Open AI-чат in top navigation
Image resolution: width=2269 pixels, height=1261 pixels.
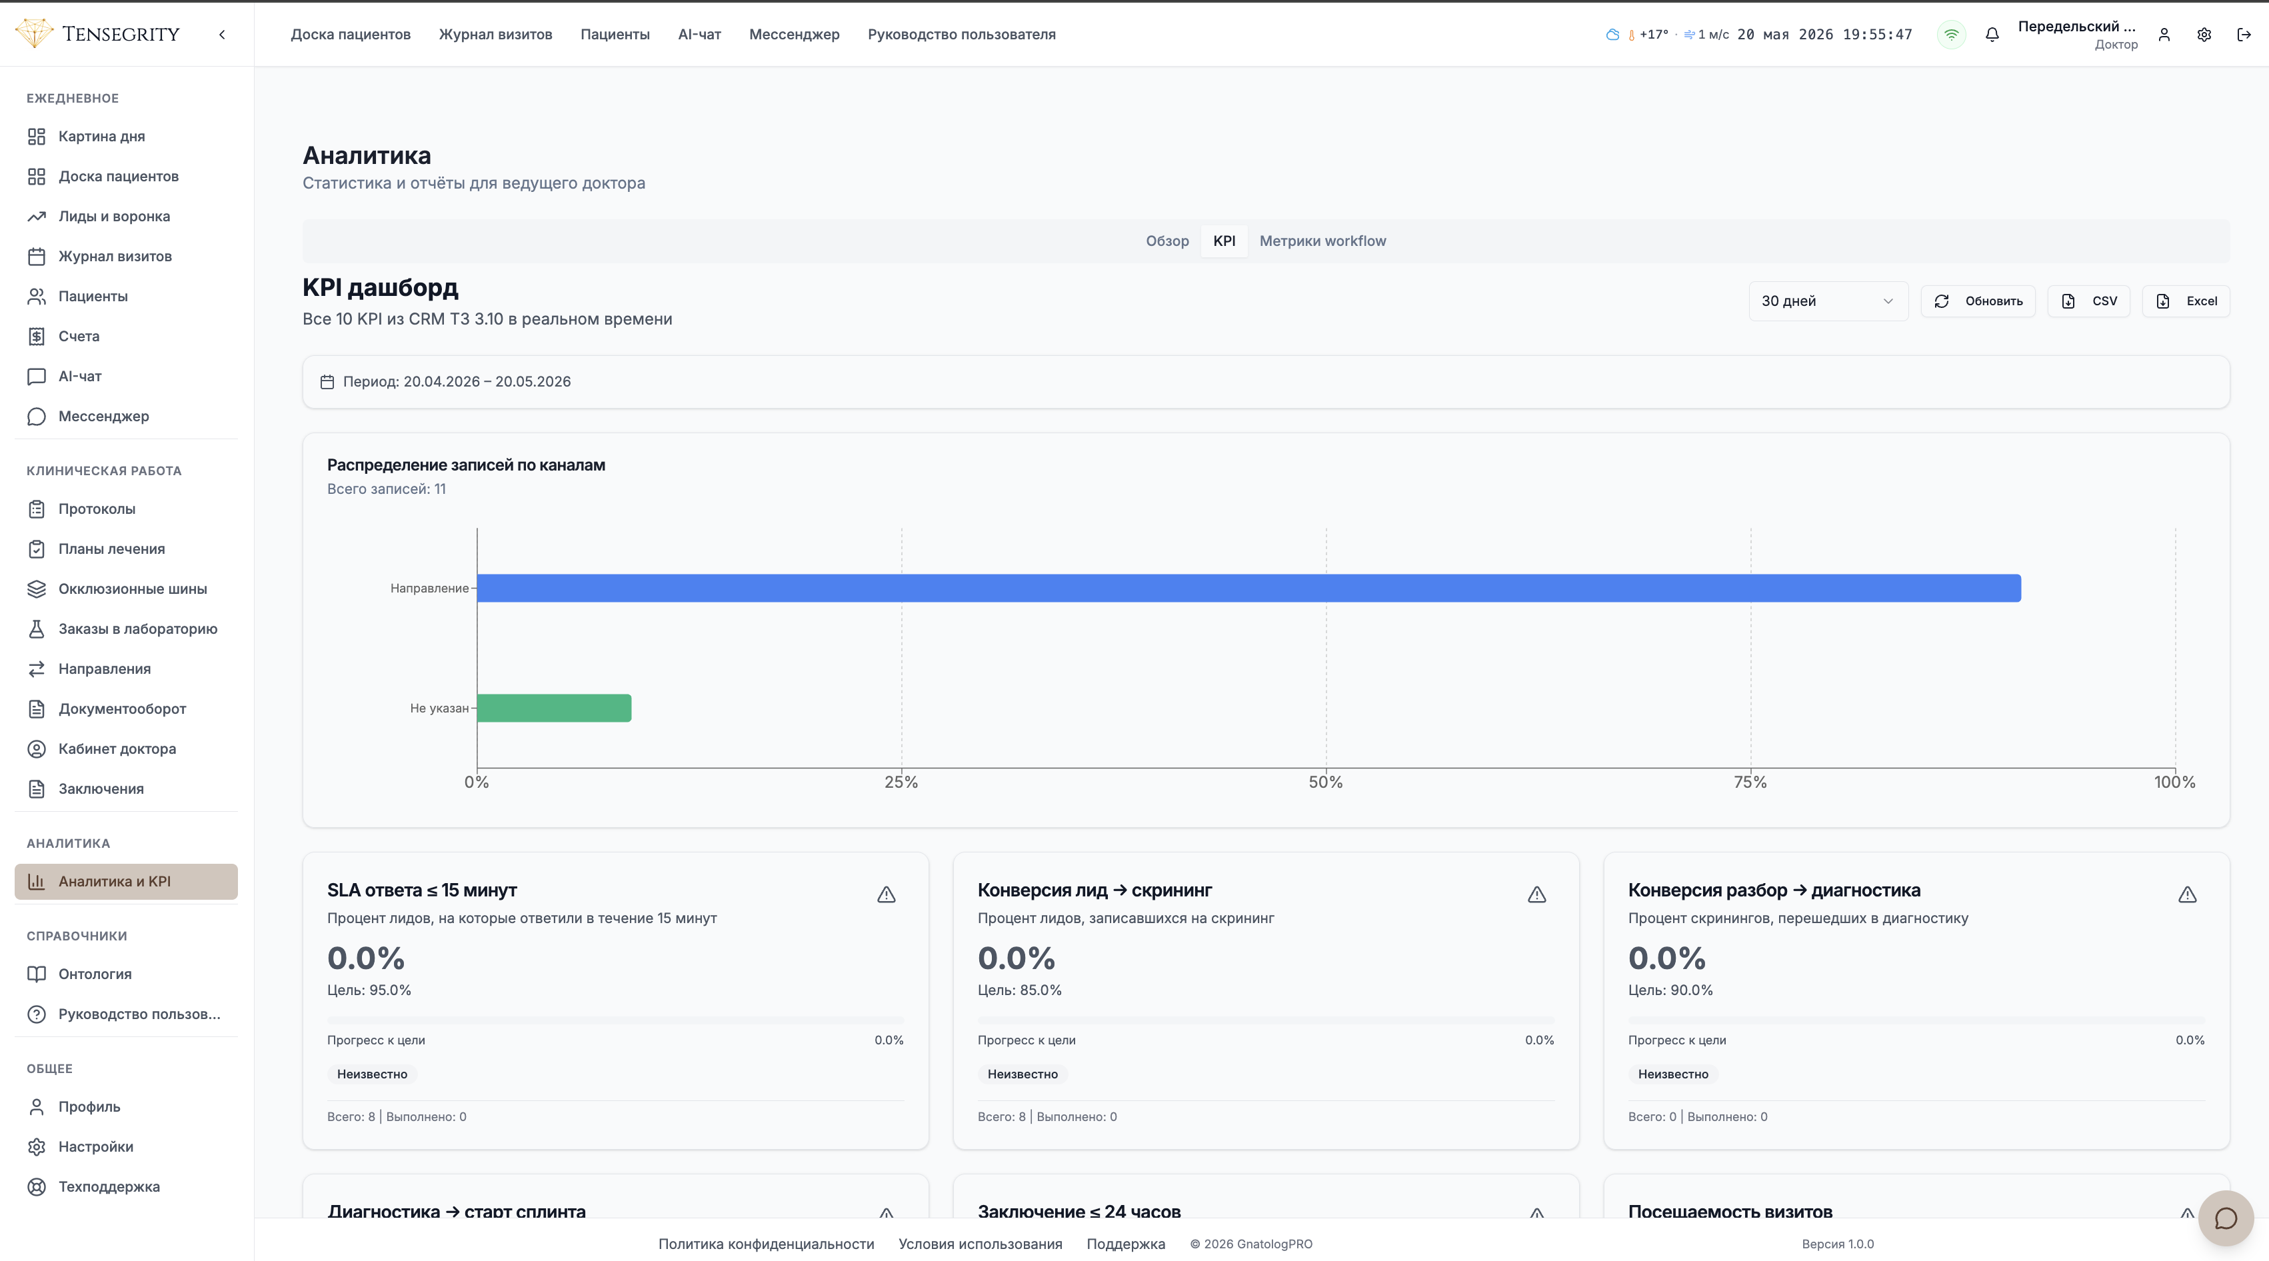tap(699, 35)
